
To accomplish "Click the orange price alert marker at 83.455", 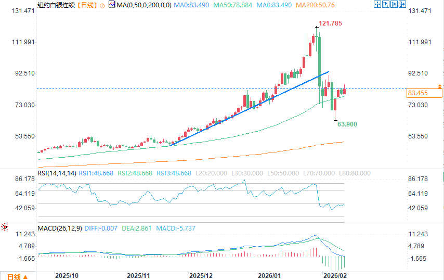I will click(439, 86).
